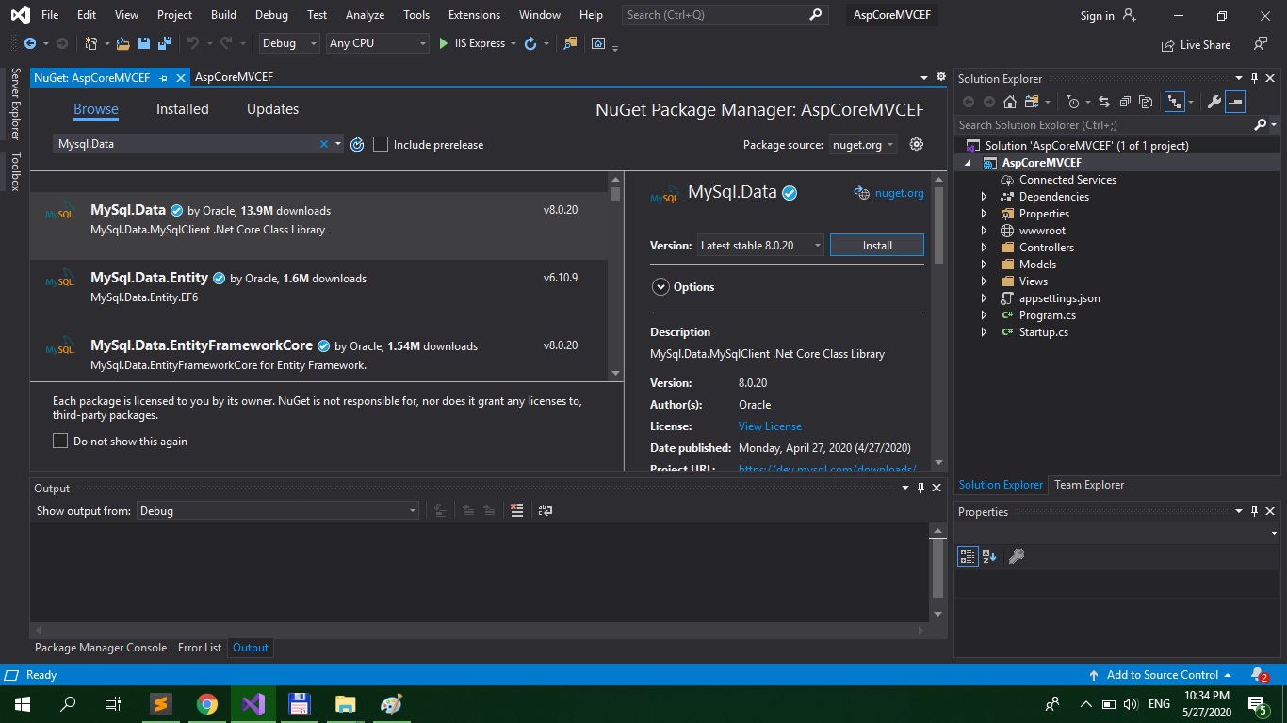Open the Build menu
This screenshot has width=1287, height=723.
coord(223,14)
